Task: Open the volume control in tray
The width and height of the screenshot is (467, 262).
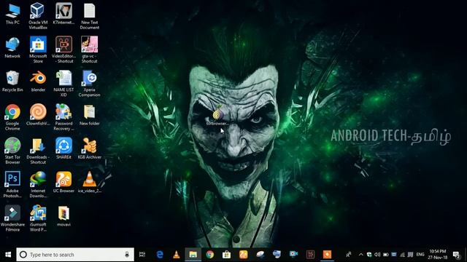Action: tap(377, 255)
